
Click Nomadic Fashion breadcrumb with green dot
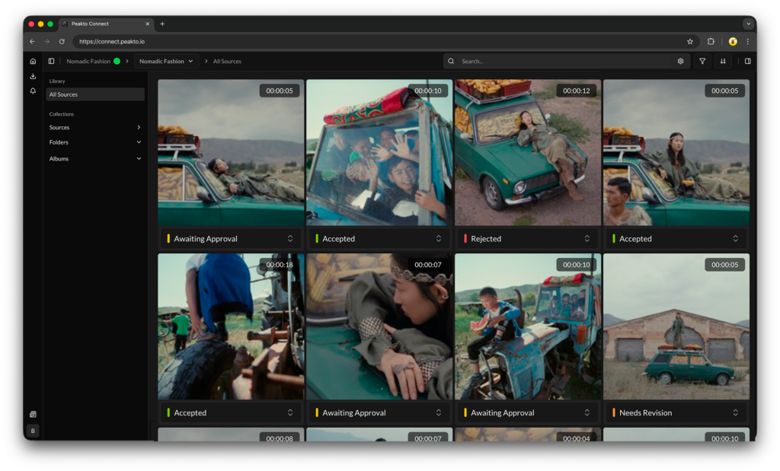(x=93, y=61)
